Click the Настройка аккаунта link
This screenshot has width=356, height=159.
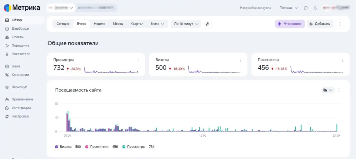[x=255, y=8]
